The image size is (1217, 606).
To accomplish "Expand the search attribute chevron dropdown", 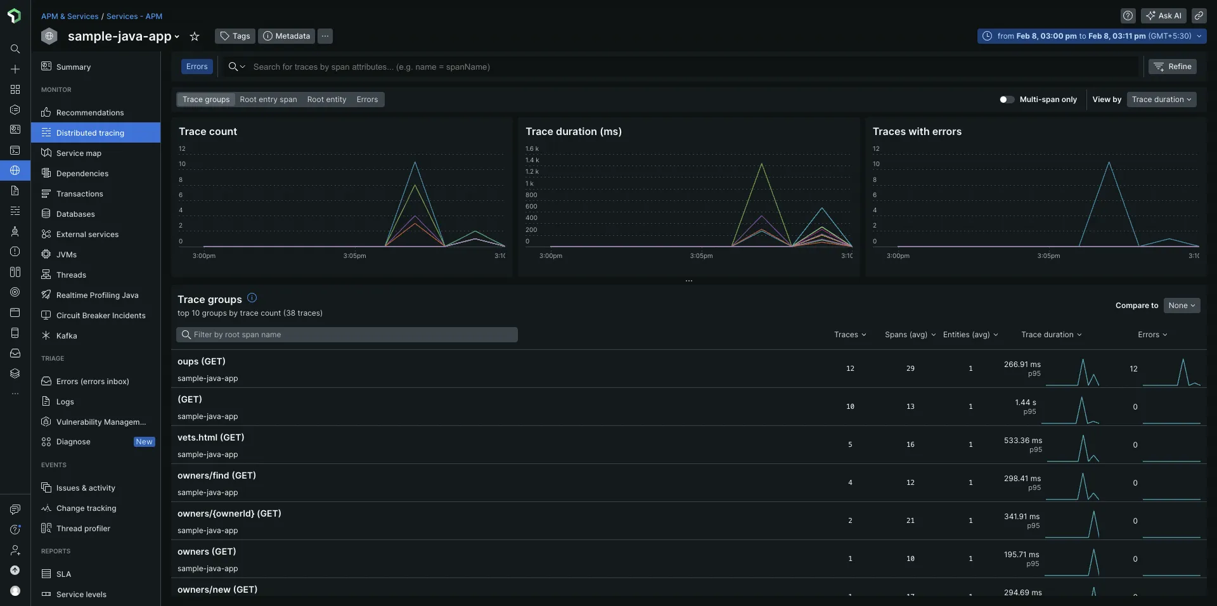I will click(236, 67).
